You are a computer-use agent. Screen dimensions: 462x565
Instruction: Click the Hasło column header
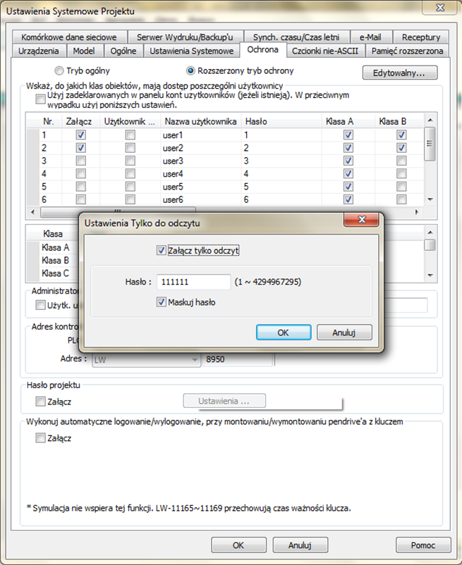281,121
